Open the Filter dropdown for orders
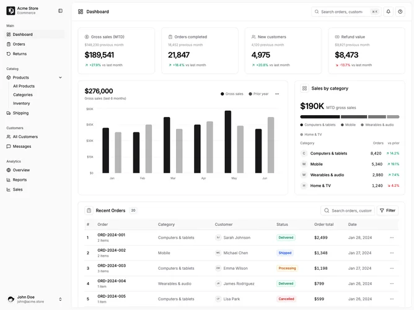The height and width of the screenshot is (310, 414). (x=387, y=210)
